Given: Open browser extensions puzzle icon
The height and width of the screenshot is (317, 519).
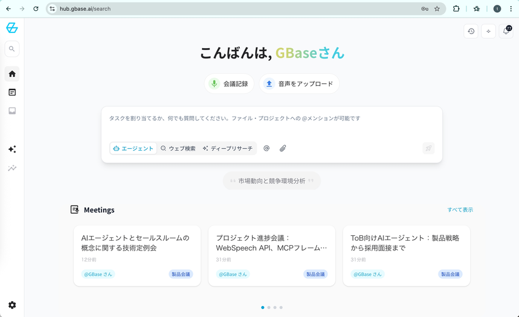Looking at the screenshot, I should point(456,9).
